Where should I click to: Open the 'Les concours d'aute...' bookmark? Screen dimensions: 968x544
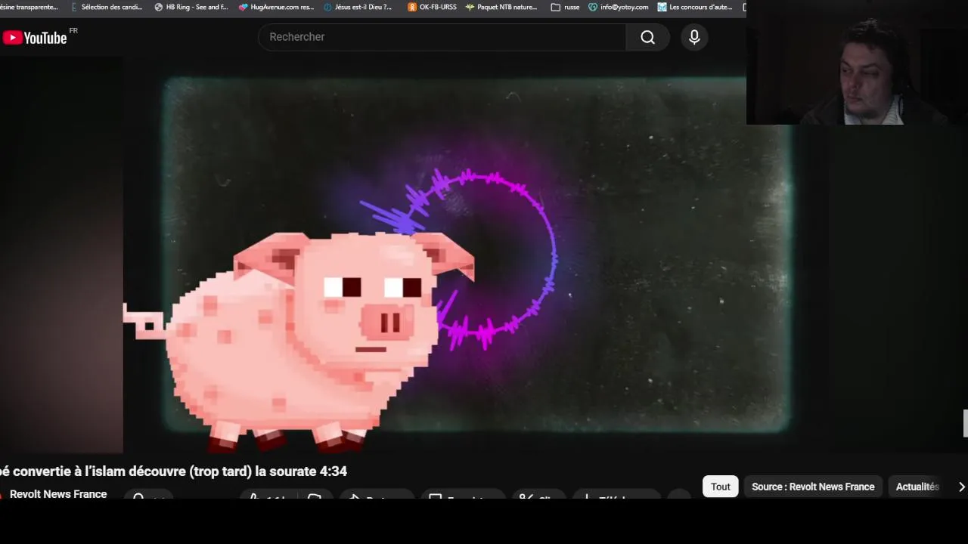tap(695, 7)
